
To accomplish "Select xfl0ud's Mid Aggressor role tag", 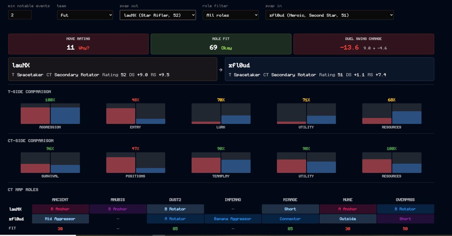I will [60, 219].
